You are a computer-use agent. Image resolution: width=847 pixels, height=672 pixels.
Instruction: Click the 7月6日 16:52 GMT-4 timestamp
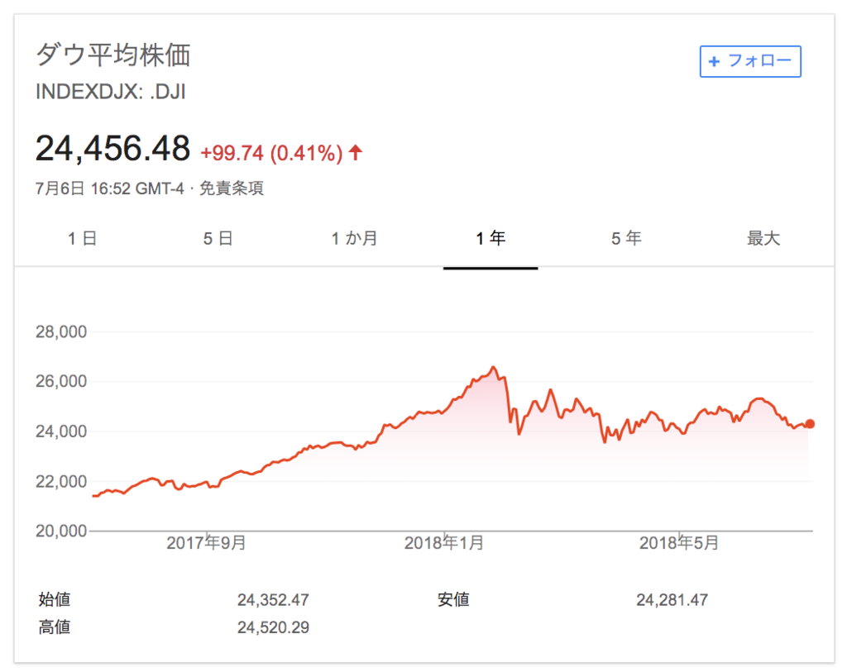pyautogui.click(x=110, y=188)
